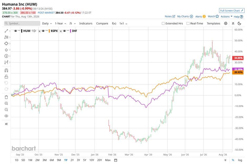This screenshot has width=247, height=164.
Task: Select the 1M time range
Action: (30, 160)
